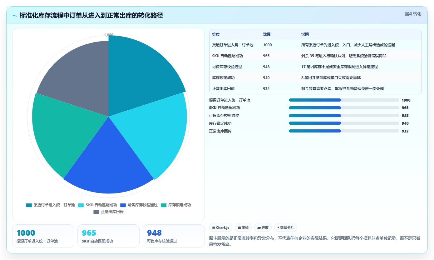Click the progress value 965

point(405,108)
